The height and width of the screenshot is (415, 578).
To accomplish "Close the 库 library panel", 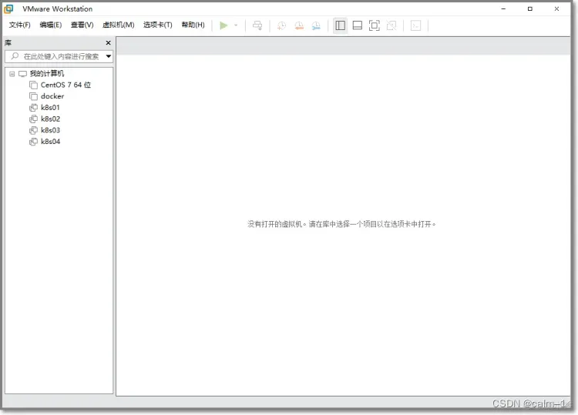I will (109, 42).
